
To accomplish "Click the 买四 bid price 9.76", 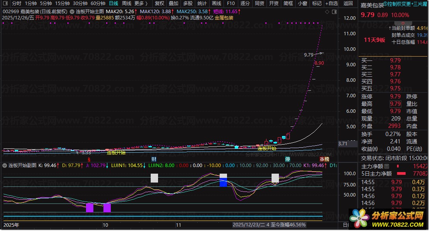I will point(396,81).
